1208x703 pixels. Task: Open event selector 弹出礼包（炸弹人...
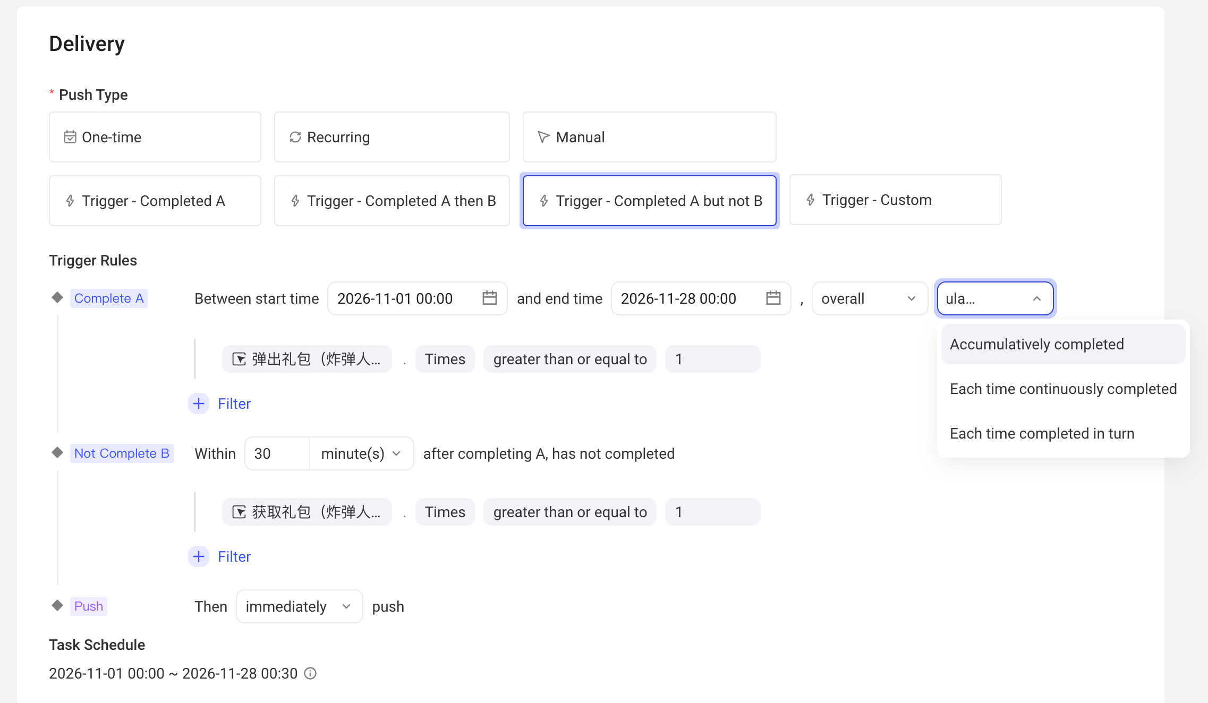(x=307, y=359)
